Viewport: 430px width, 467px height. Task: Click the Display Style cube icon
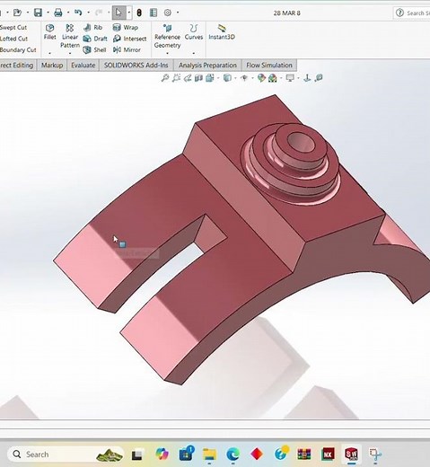[x=227, y=78]
